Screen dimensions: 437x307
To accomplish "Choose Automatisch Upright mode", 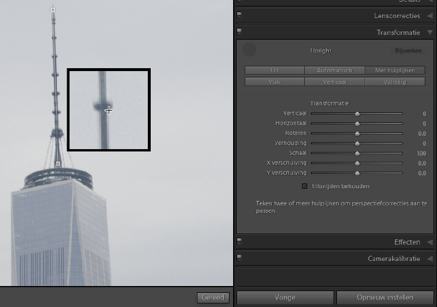I will (x=334, y=70).
